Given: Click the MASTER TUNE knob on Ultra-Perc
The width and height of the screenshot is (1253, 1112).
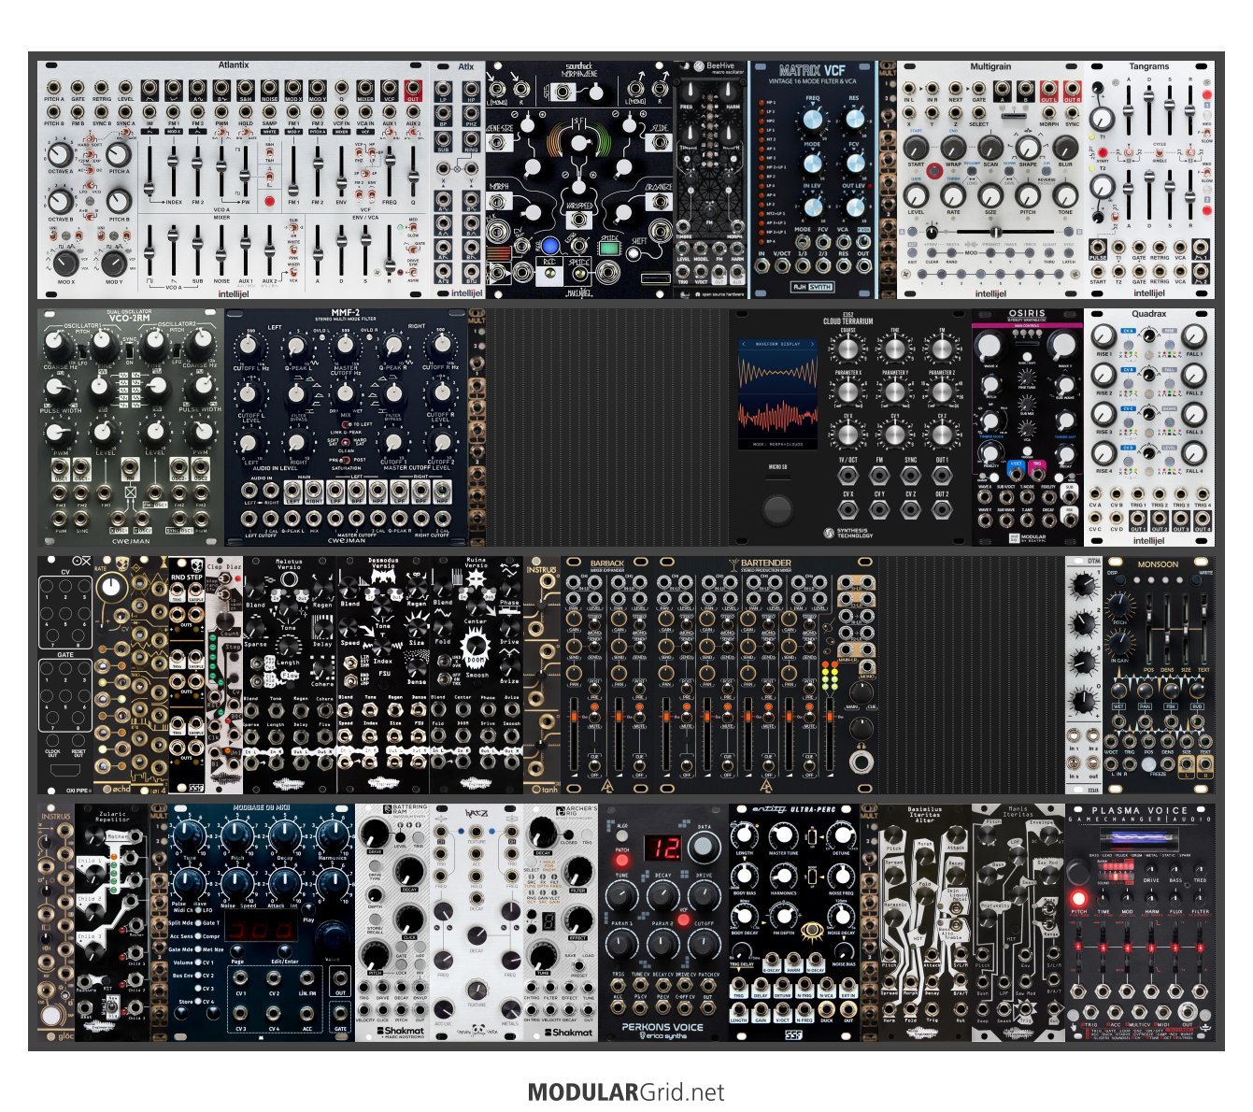Looking at the screenshot, I should tap(783, 835).
